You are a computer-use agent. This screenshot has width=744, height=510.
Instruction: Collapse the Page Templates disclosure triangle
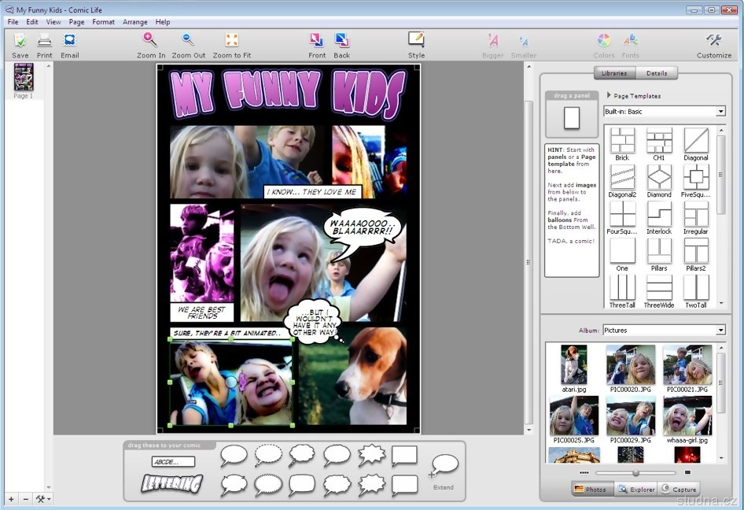tap(609, 95)
